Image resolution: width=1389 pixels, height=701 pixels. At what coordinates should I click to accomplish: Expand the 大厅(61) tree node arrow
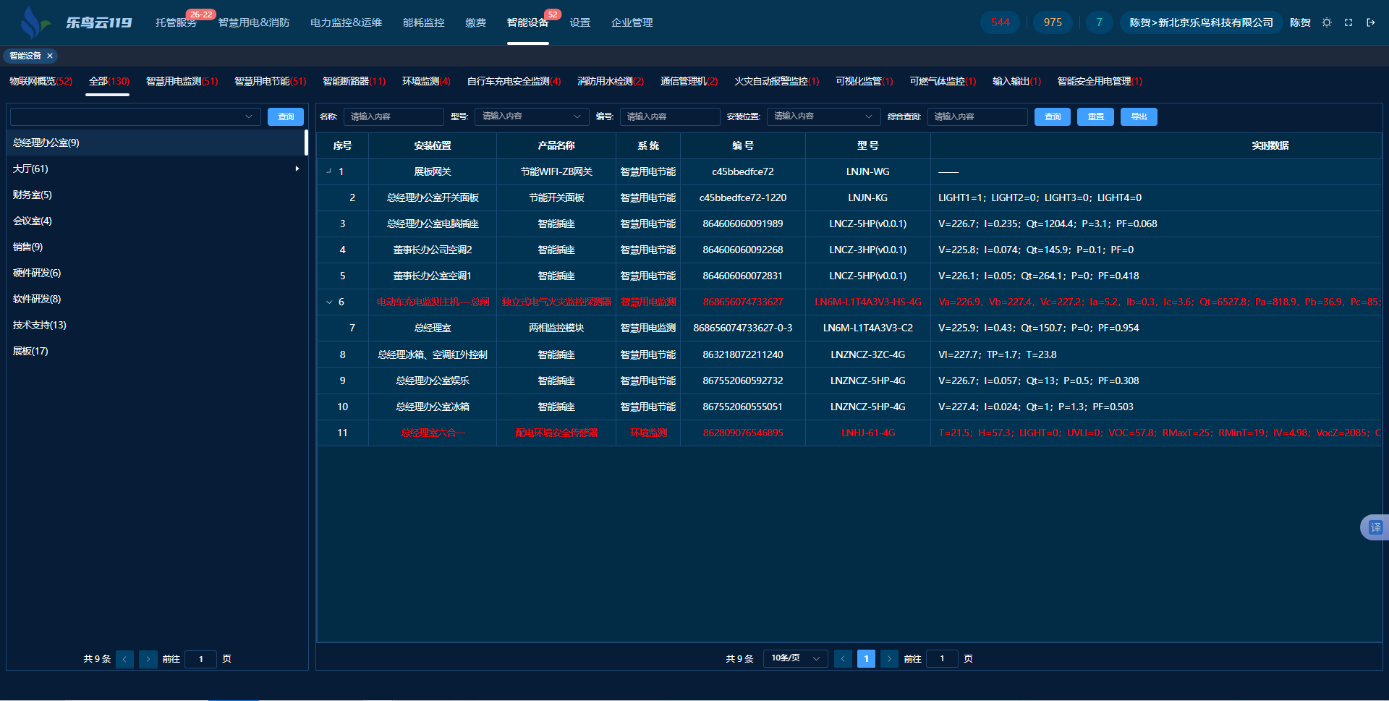pos(297,169)
